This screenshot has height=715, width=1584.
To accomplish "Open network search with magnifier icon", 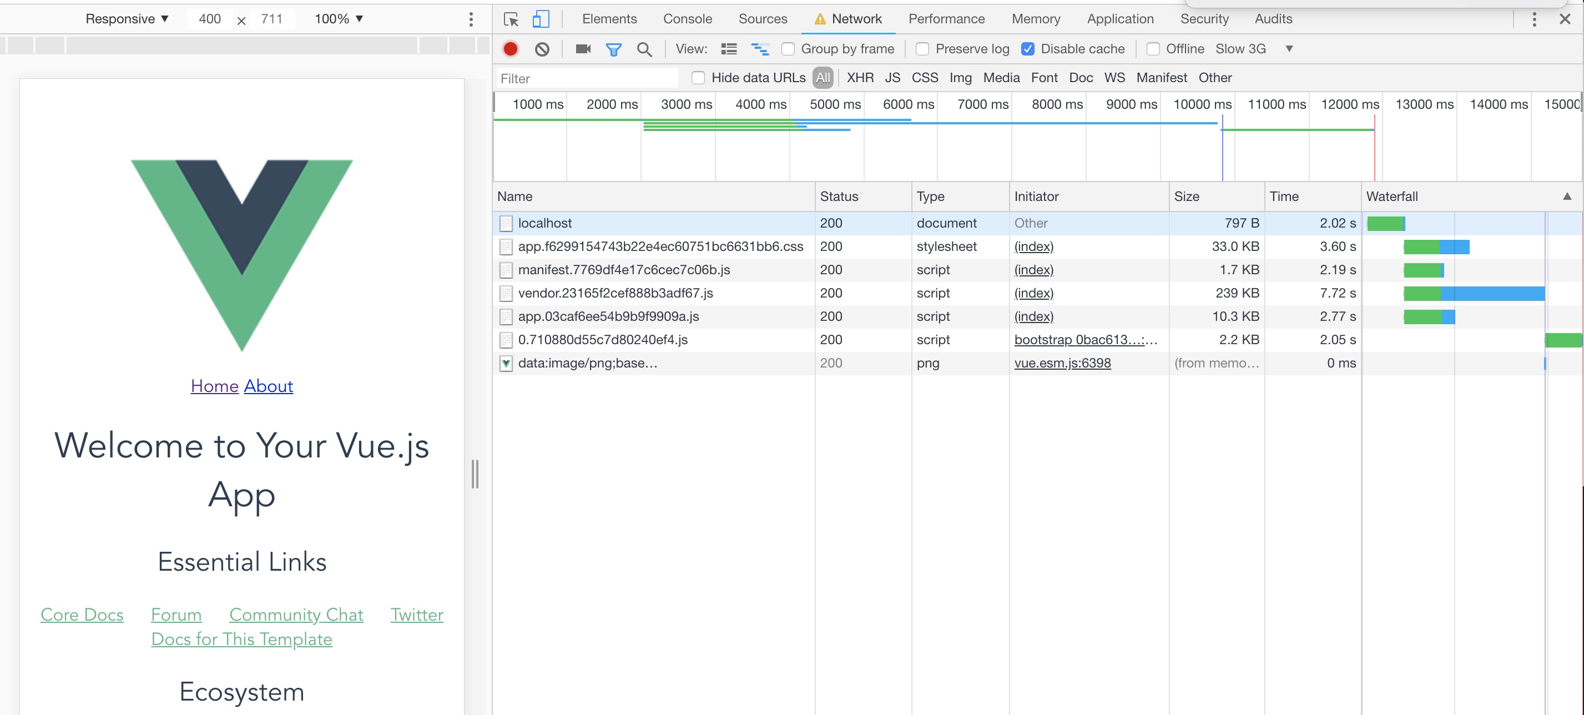I will (644, 49).
